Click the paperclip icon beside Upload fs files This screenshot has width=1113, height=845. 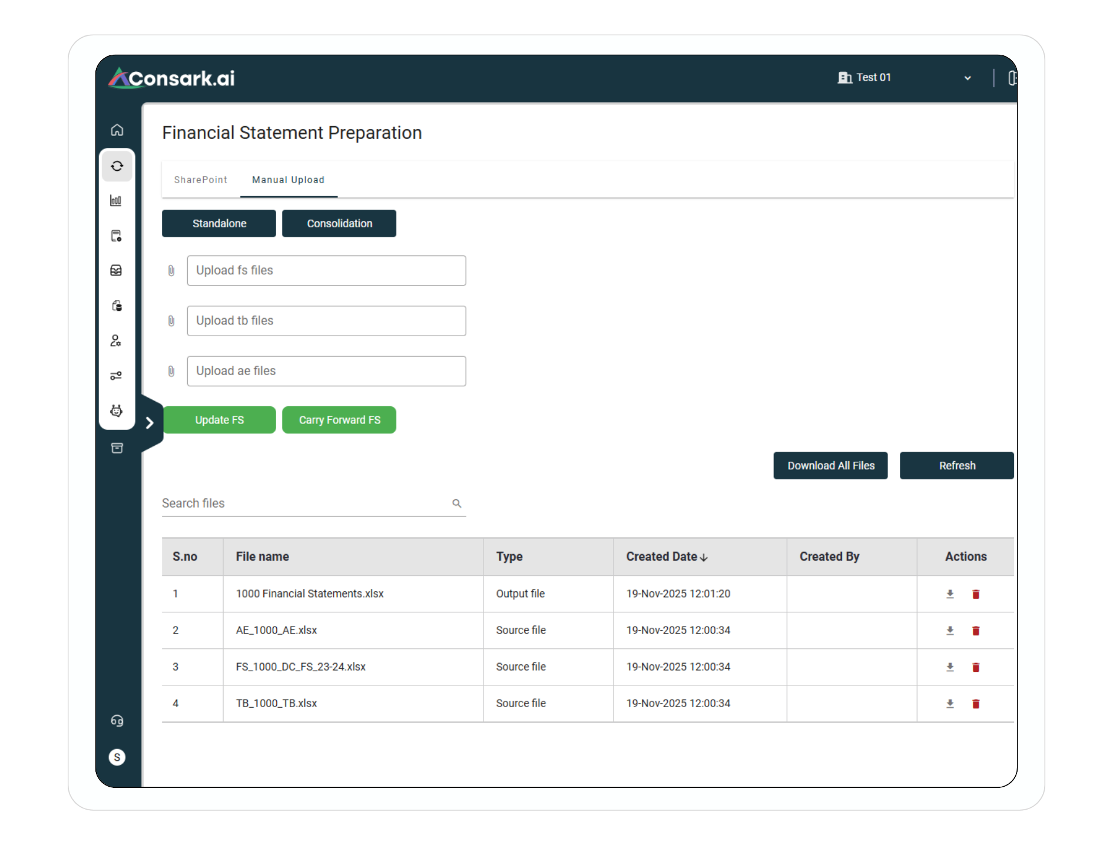point(172,271)
